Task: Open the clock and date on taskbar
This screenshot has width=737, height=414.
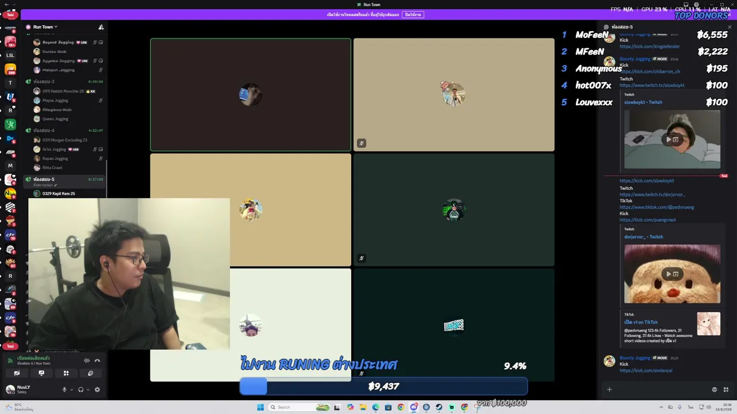Action: coord(723,407)
